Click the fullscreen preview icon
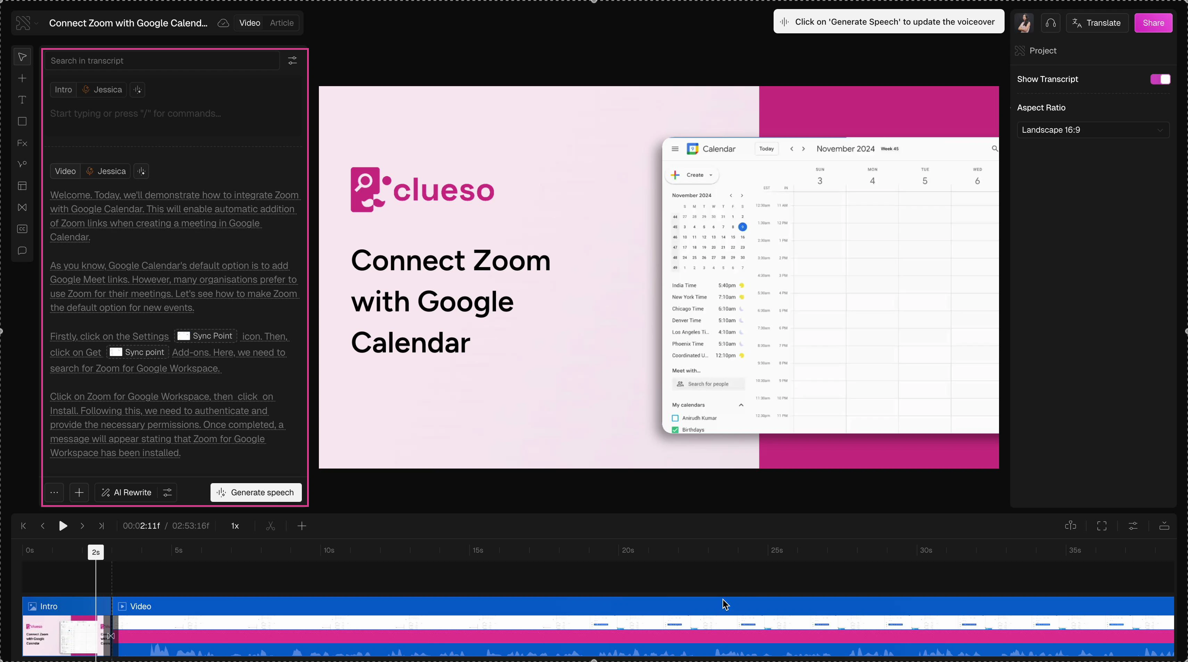 1102,526
